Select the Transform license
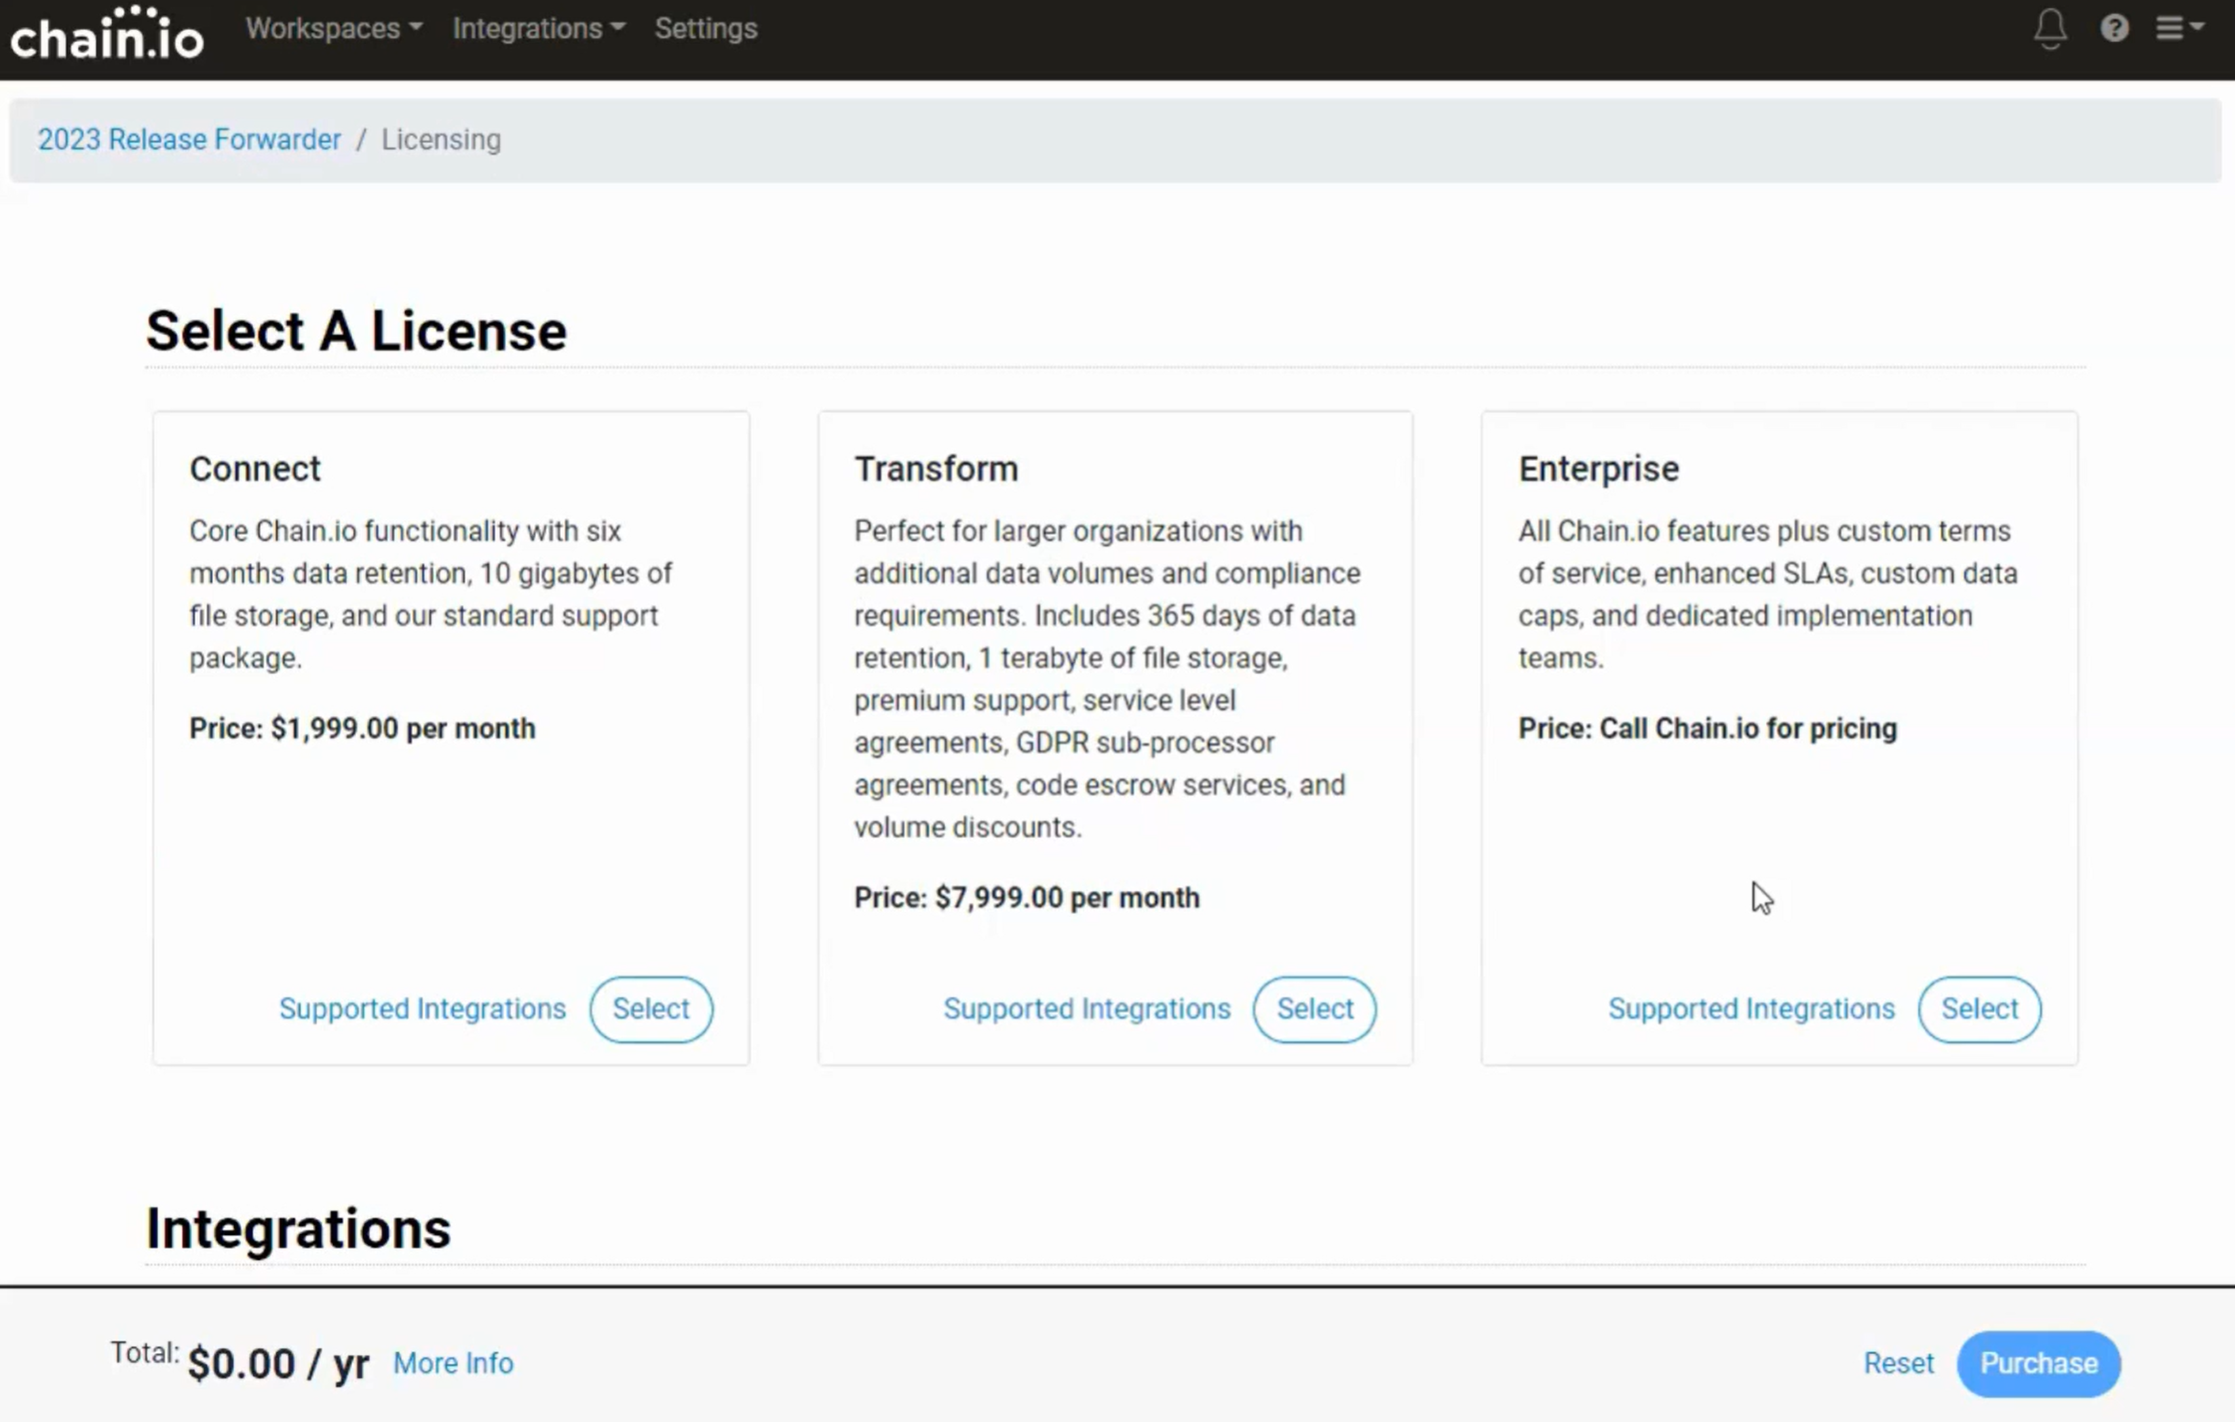This screenshot has height=1422, width=2235. pyautogui.click(x=1314, y=1008)
